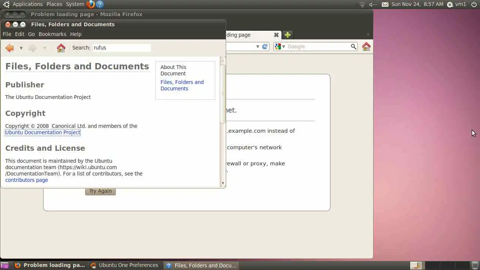This screenshot has height=270, width=480.
Task: Open the Trash in bottom panel
Action: click(x=475, y=265)
